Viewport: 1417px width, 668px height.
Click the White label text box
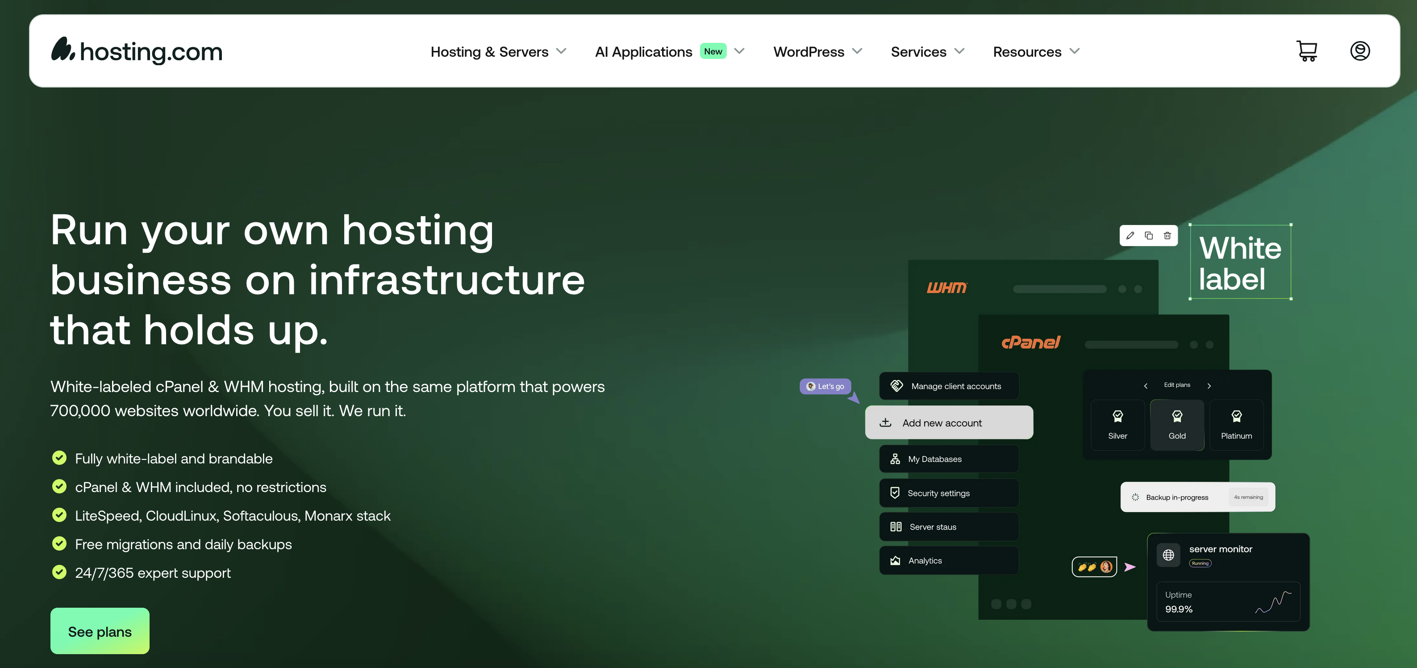tap(1240, 262)
